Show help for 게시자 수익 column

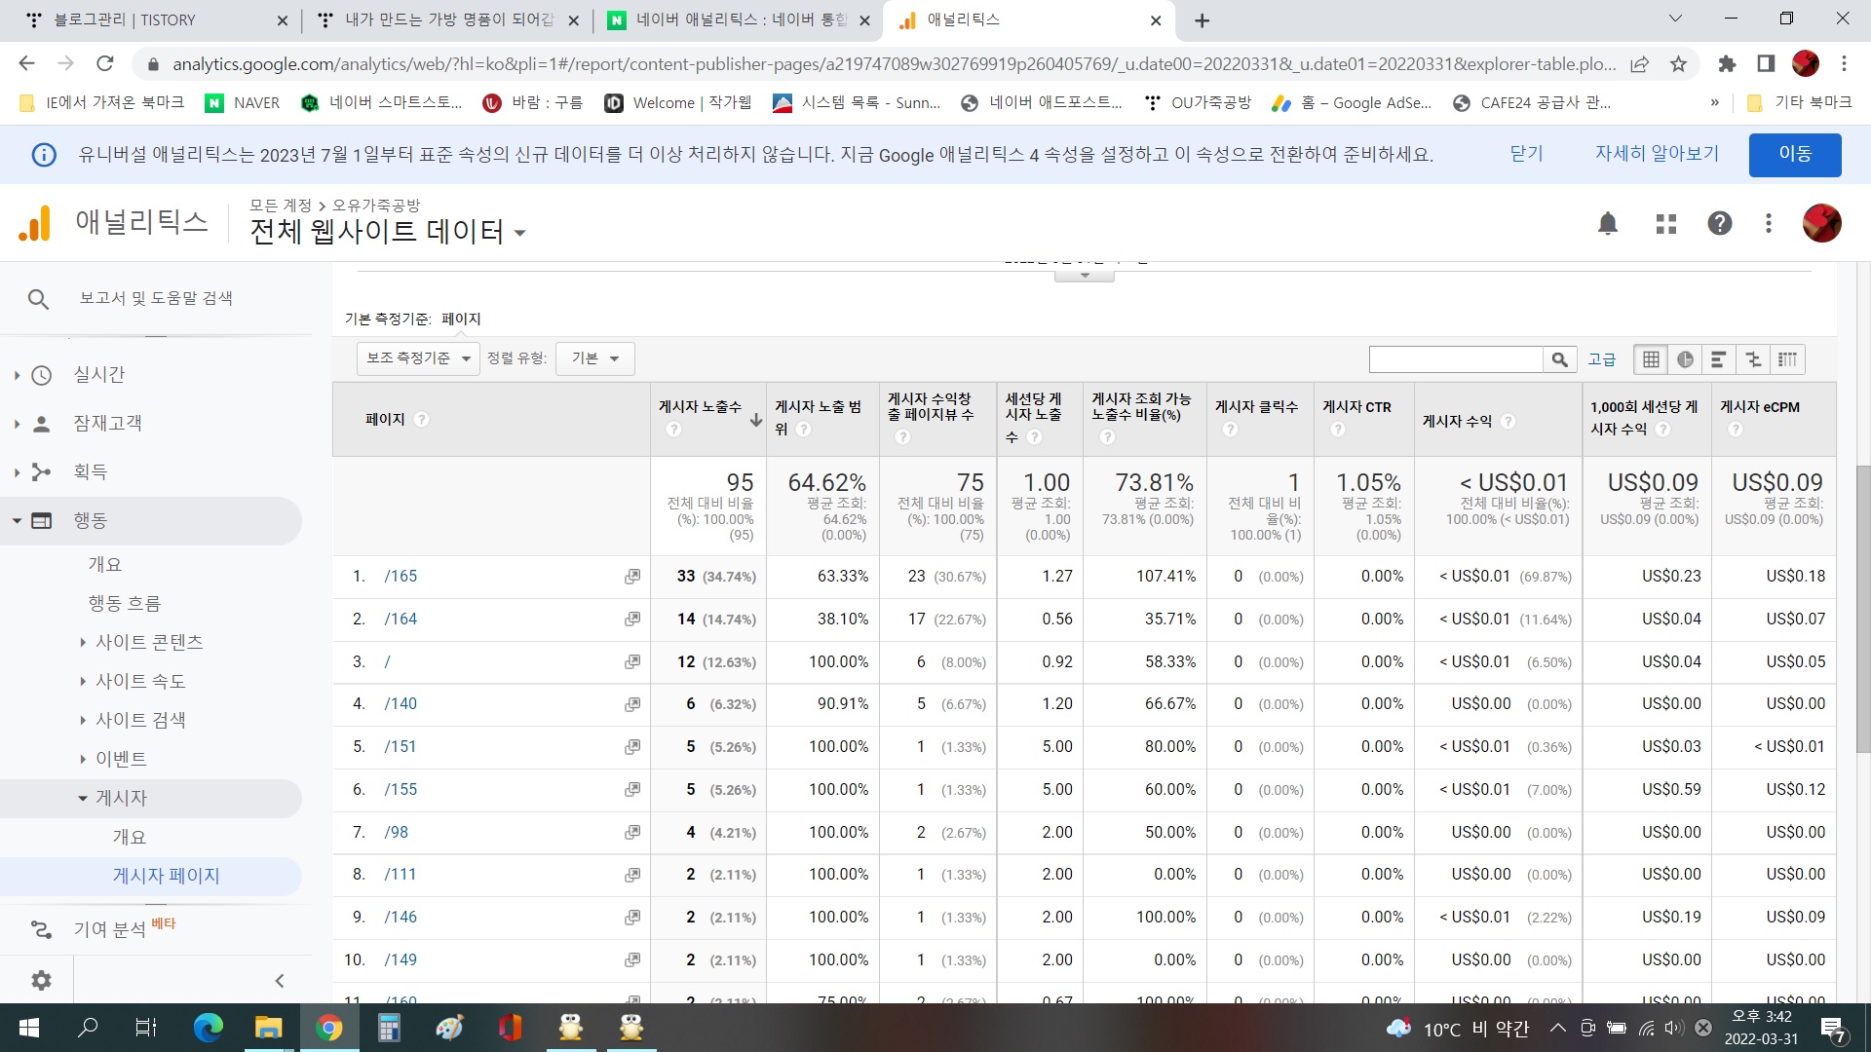coord(1508,421)
